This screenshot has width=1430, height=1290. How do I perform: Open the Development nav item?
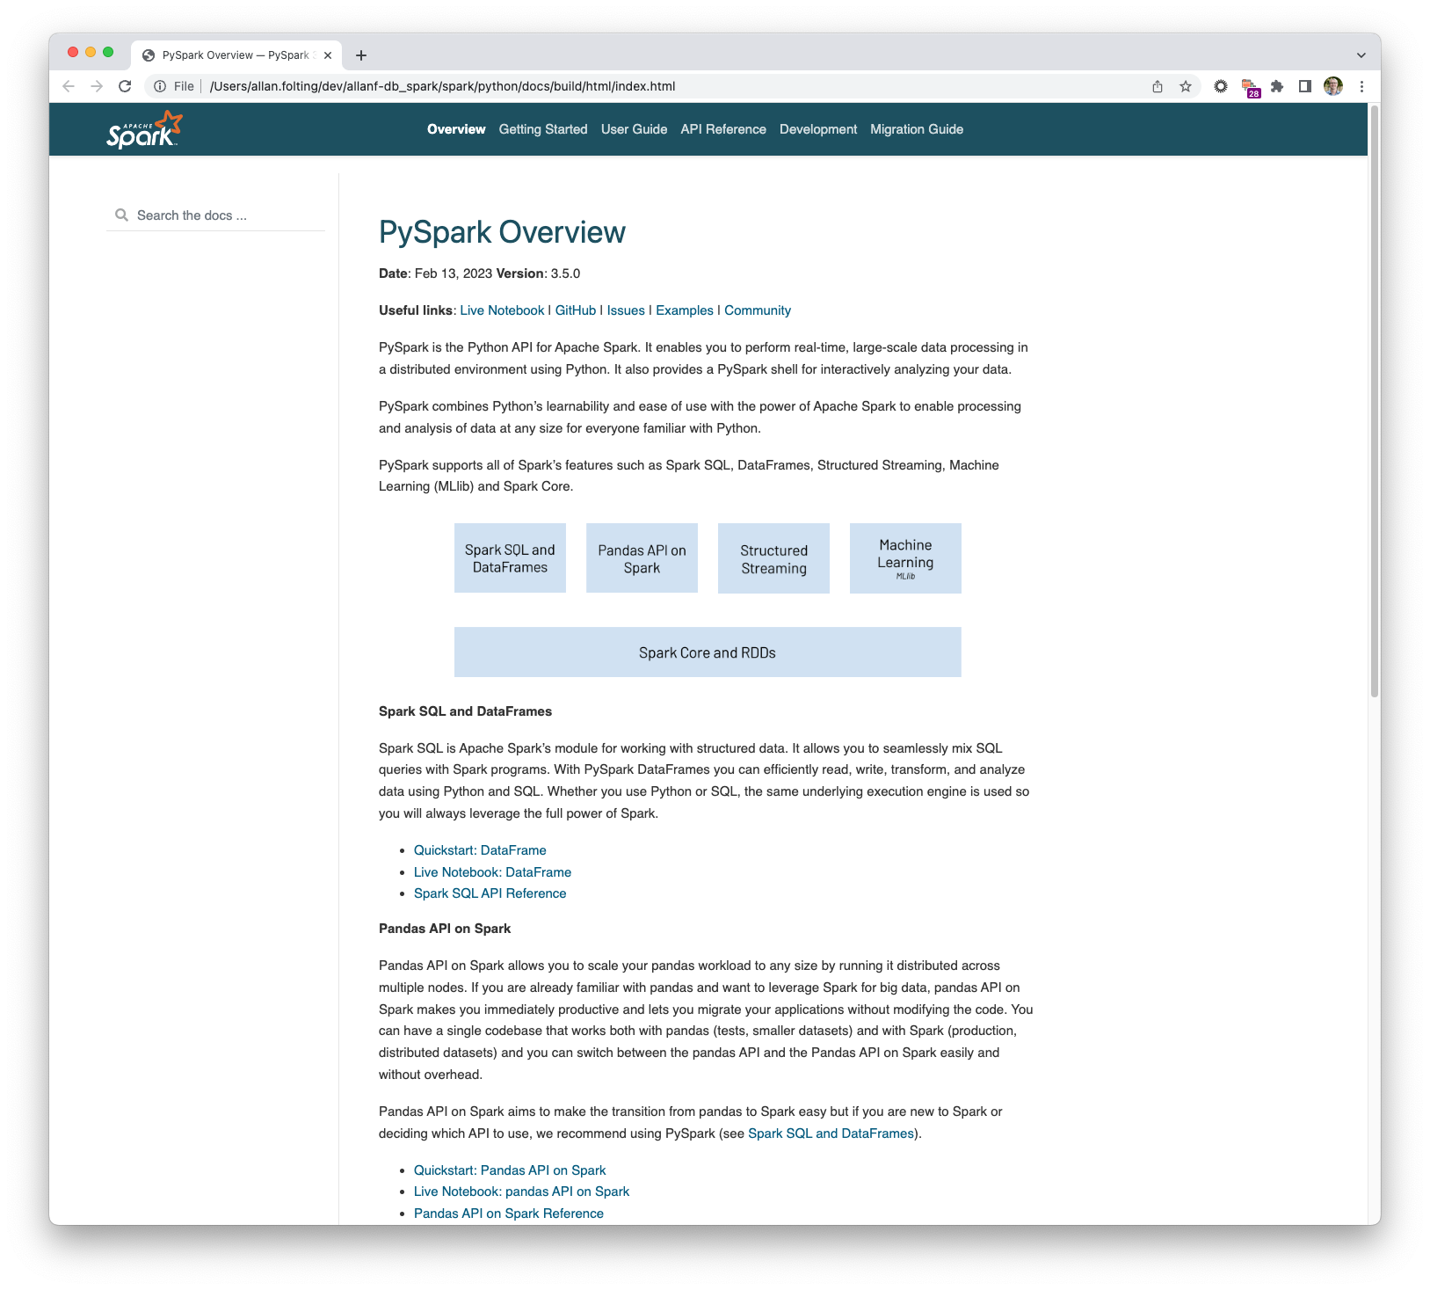tap(818, 129)
